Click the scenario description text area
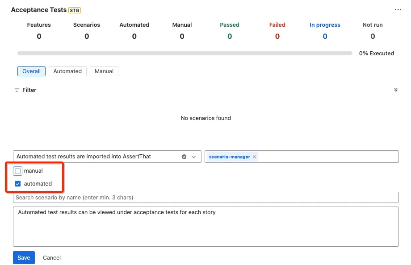The width and height of the screenshot is (411, 265). pos(206,227)
